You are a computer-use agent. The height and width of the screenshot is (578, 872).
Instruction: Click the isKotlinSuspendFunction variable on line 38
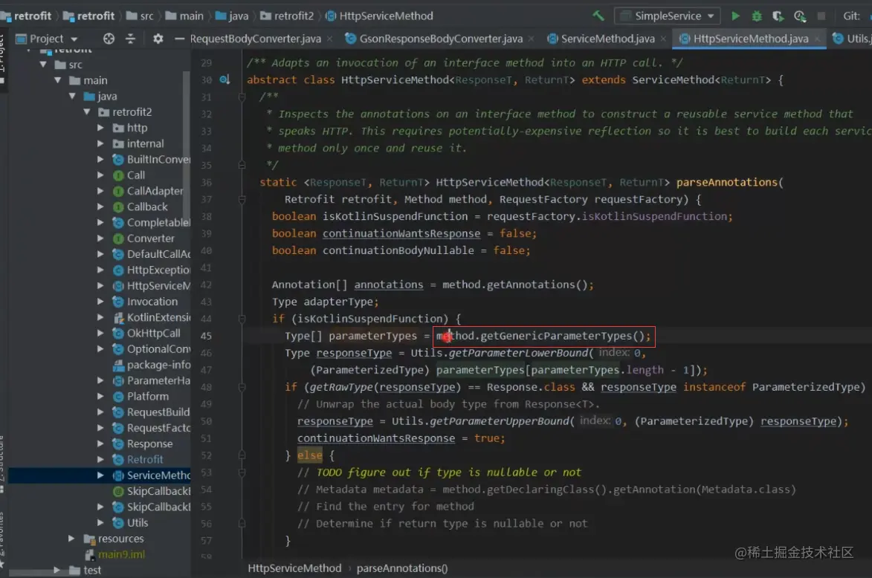click(395, 216)
